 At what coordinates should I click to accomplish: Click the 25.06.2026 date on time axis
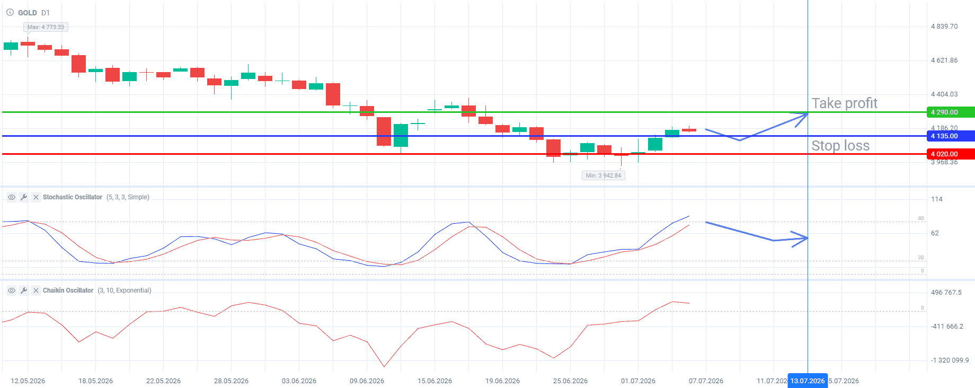(571, 381)
